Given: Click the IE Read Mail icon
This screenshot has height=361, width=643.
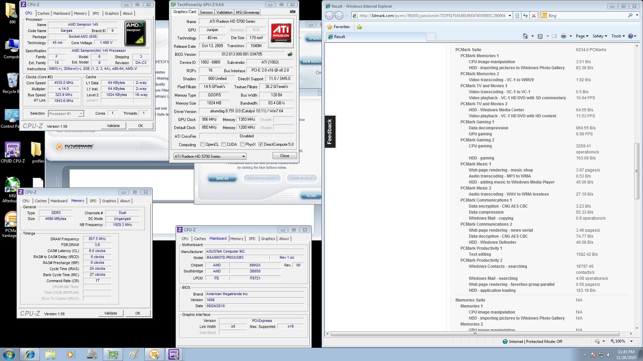Looking at the screenshot, I should pos(554,36).
